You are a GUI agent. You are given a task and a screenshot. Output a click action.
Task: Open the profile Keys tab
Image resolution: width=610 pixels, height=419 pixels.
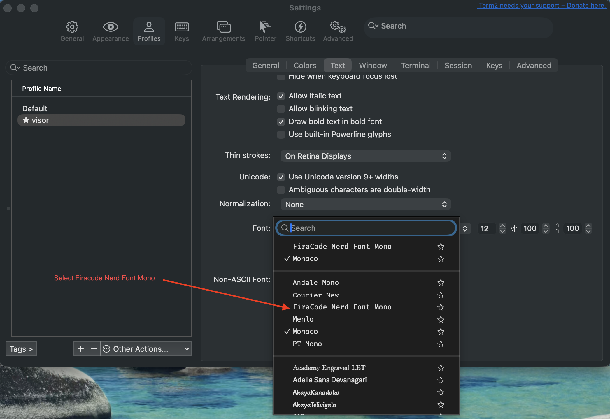click(494, 66)
